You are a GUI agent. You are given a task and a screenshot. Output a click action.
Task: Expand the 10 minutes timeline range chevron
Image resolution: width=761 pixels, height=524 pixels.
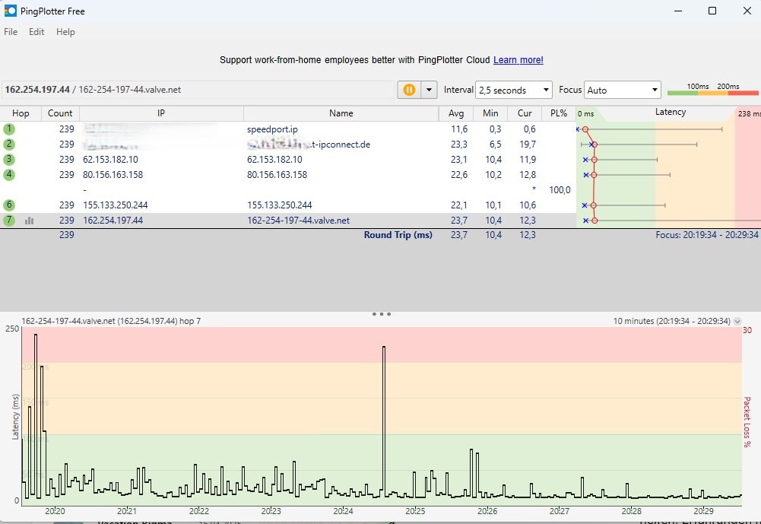point(737,322)
